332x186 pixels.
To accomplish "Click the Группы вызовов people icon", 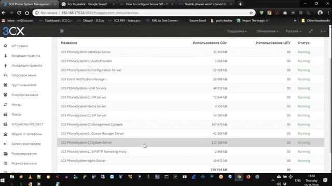I will (6, 85).
